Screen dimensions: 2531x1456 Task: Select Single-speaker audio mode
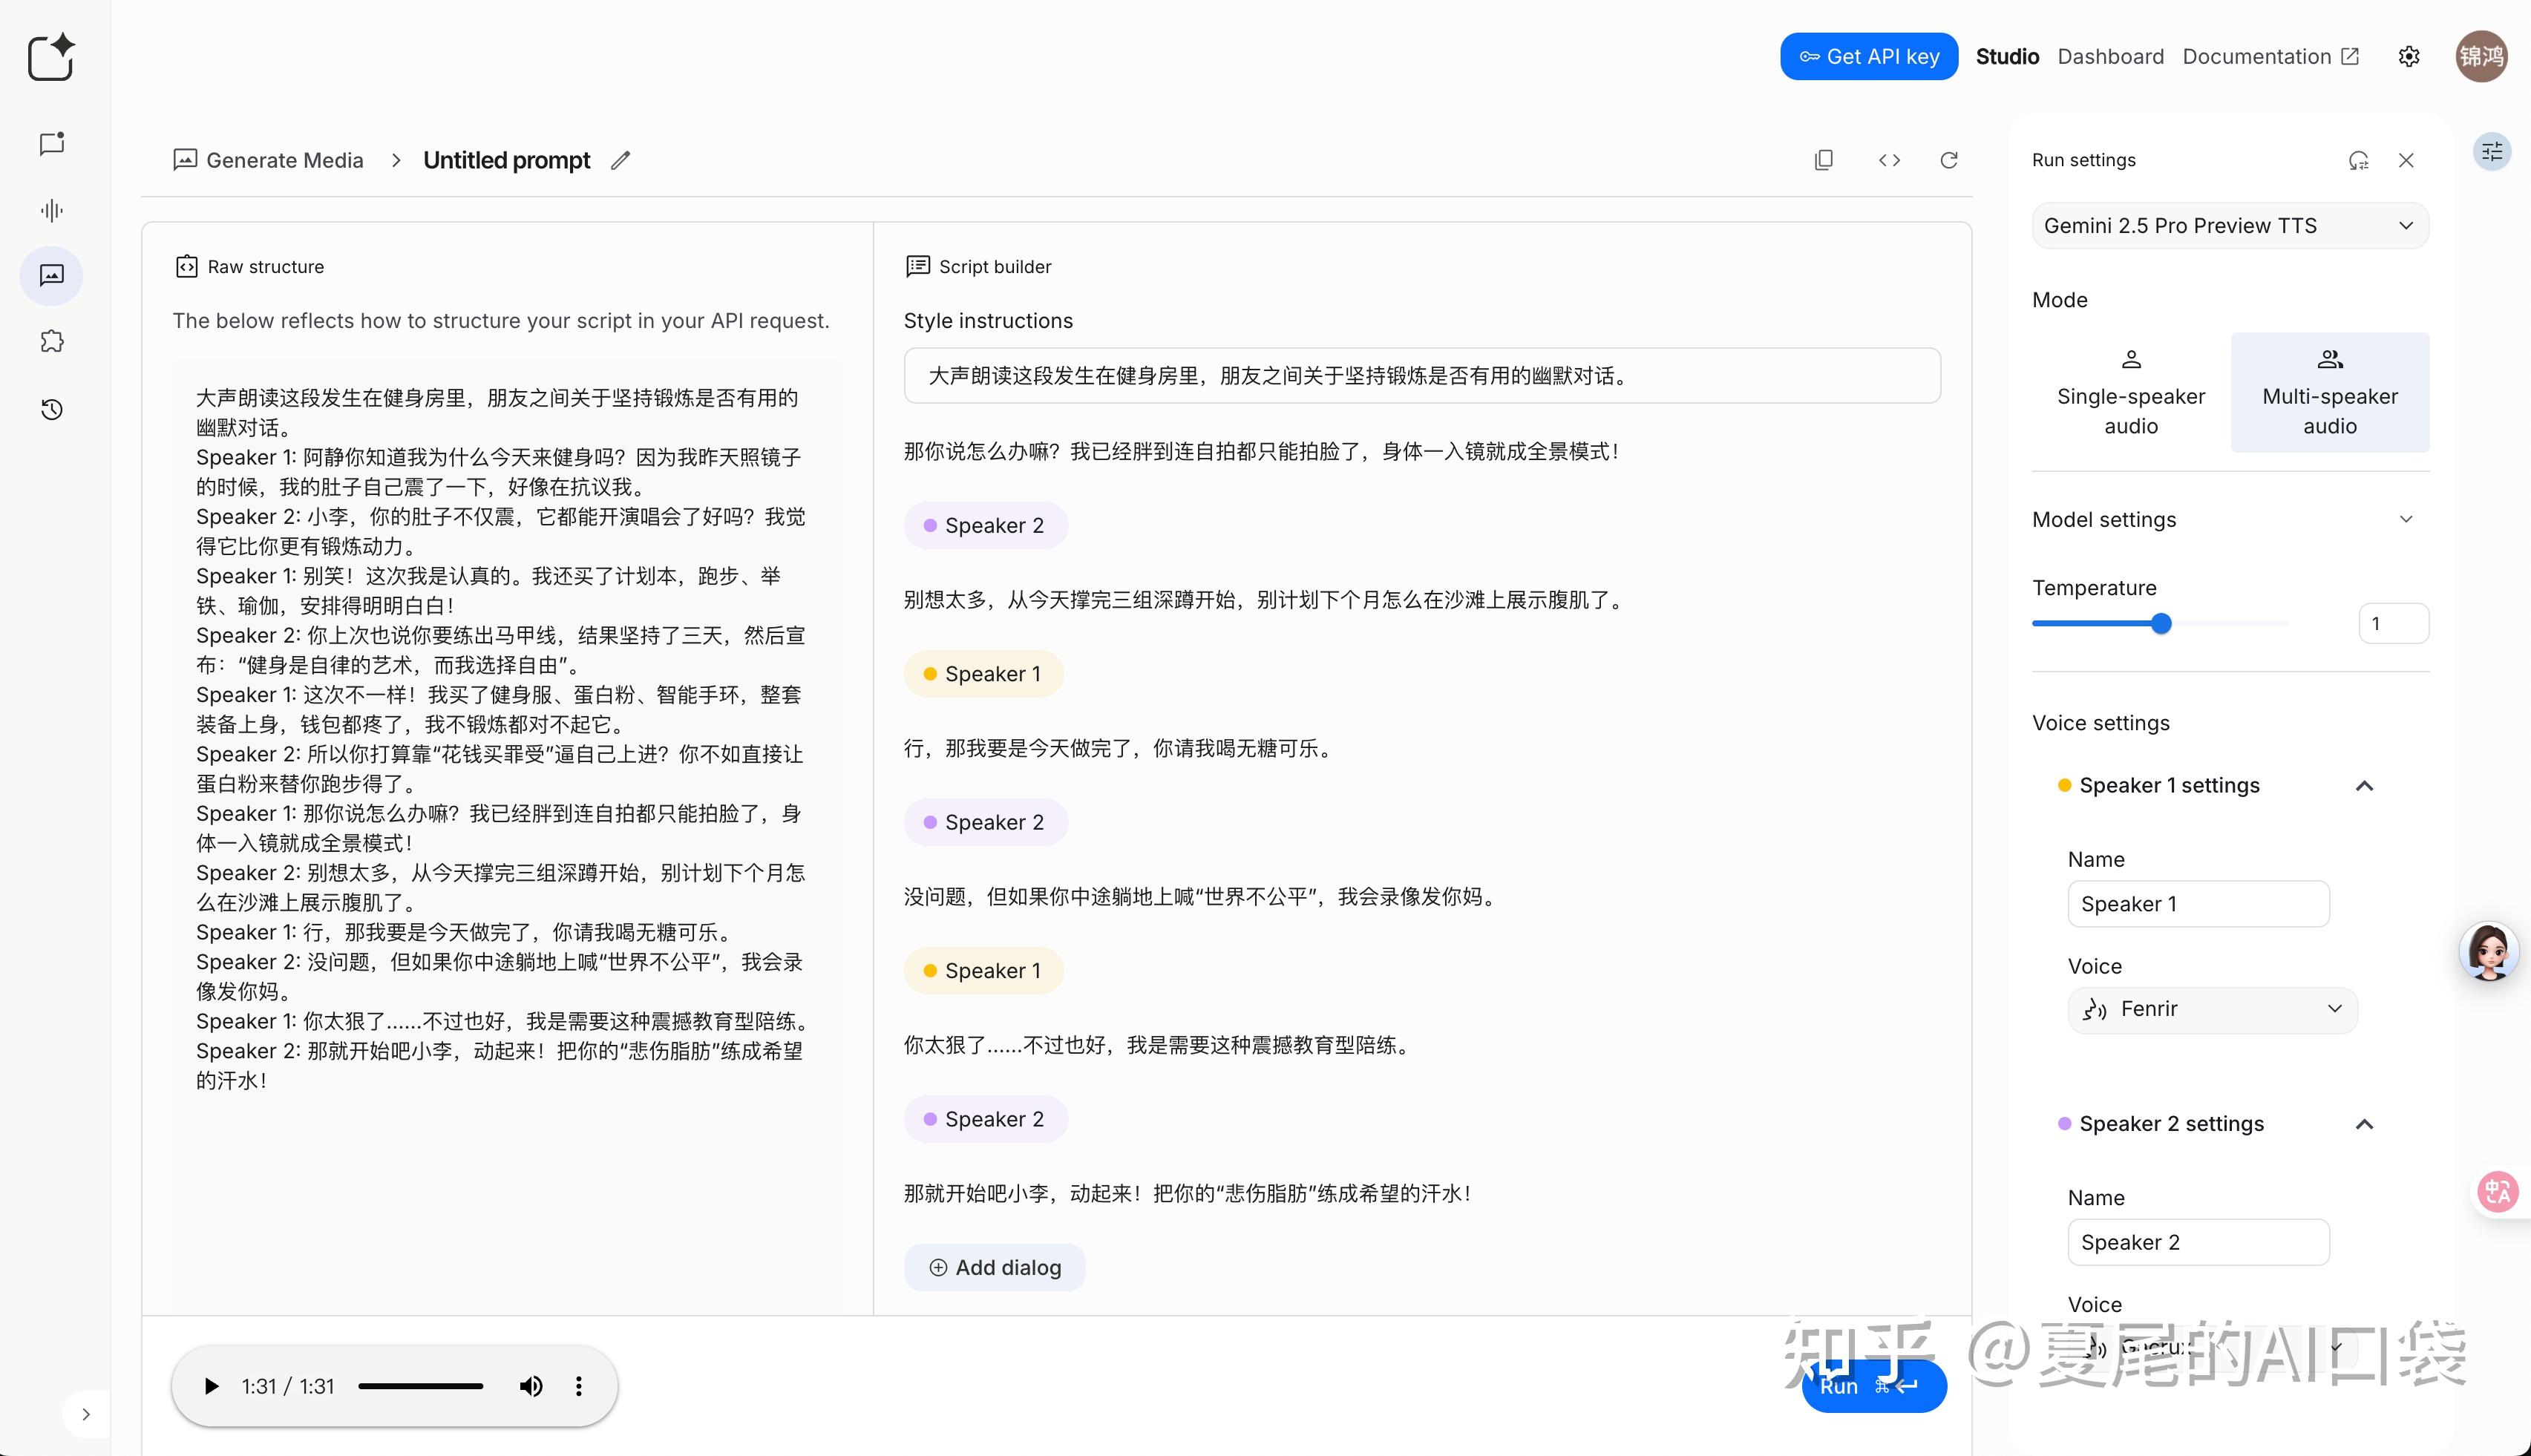pos(2131,393)
